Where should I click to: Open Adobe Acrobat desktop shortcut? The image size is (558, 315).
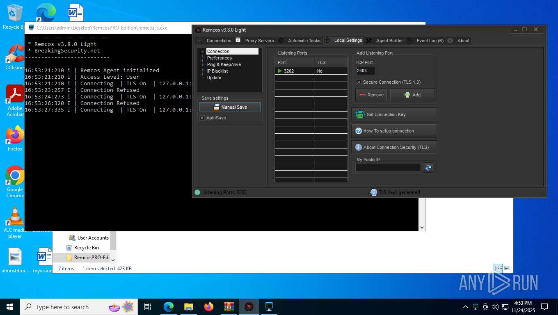tap(15, 101)
